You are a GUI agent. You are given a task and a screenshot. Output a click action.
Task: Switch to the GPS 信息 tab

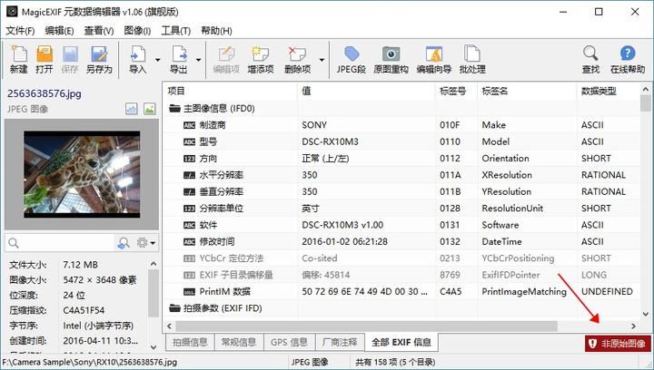click(289, 343)
